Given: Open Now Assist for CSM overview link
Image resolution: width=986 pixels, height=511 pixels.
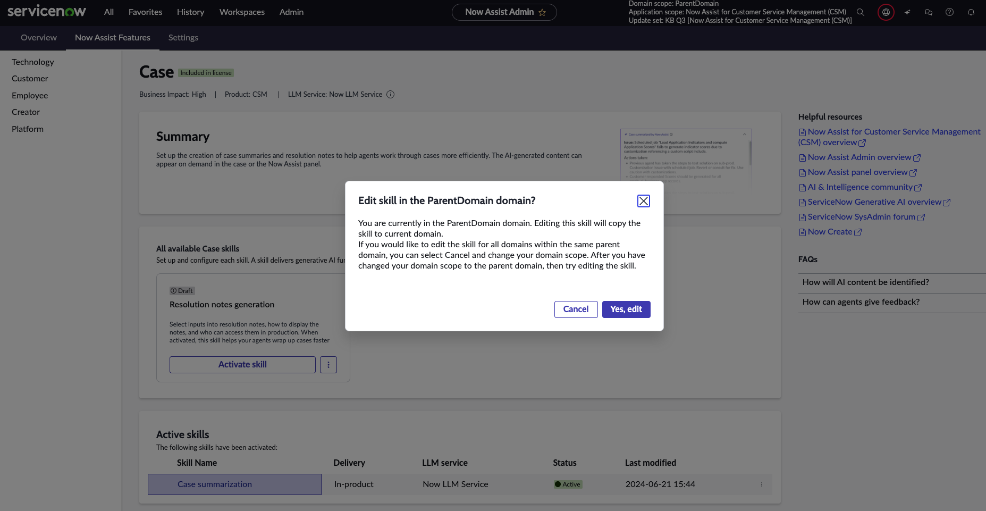Looking at the screenshot, I should click(890, 137).
